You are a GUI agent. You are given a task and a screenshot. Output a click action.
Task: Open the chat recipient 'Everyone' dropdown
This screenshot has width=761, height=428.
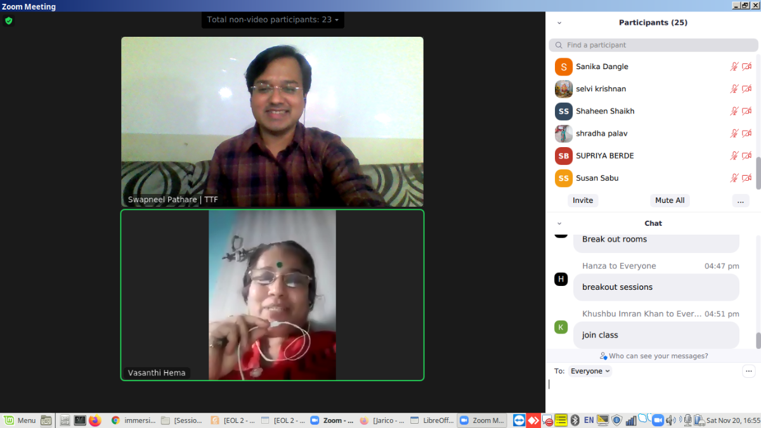pyautogui.click(x=590, y=371)
